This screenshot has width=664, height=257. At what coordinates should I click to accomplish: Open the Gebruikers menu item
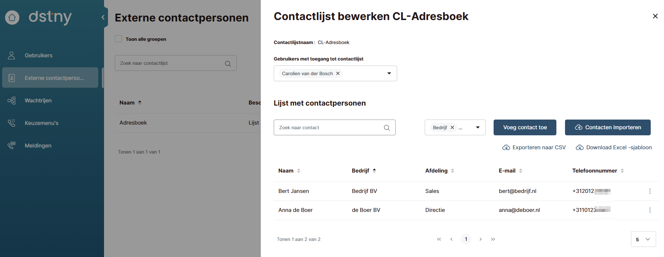(38, 55)
